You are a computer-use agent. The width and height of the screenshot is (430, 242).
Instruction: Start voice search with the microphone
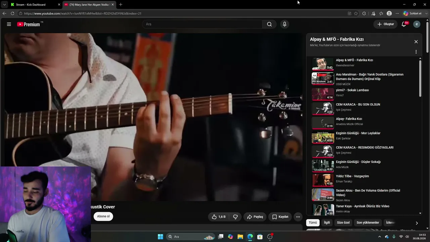pyautogui.click(x=285, y=24)
